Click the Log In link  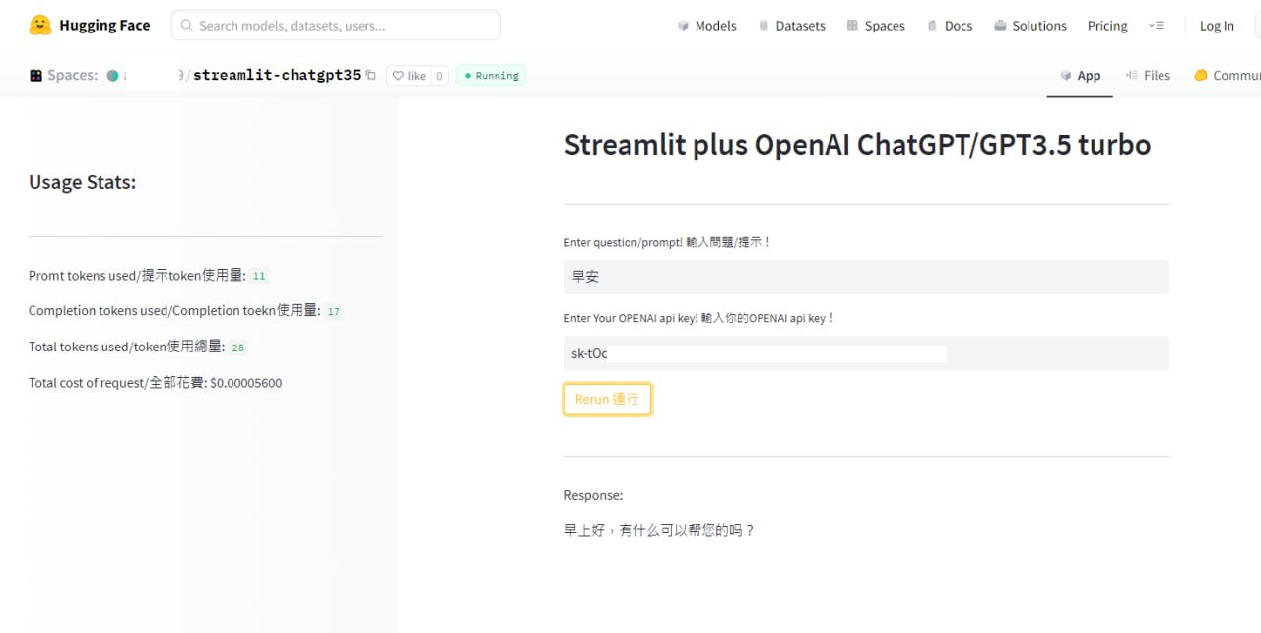[1217, 26]
